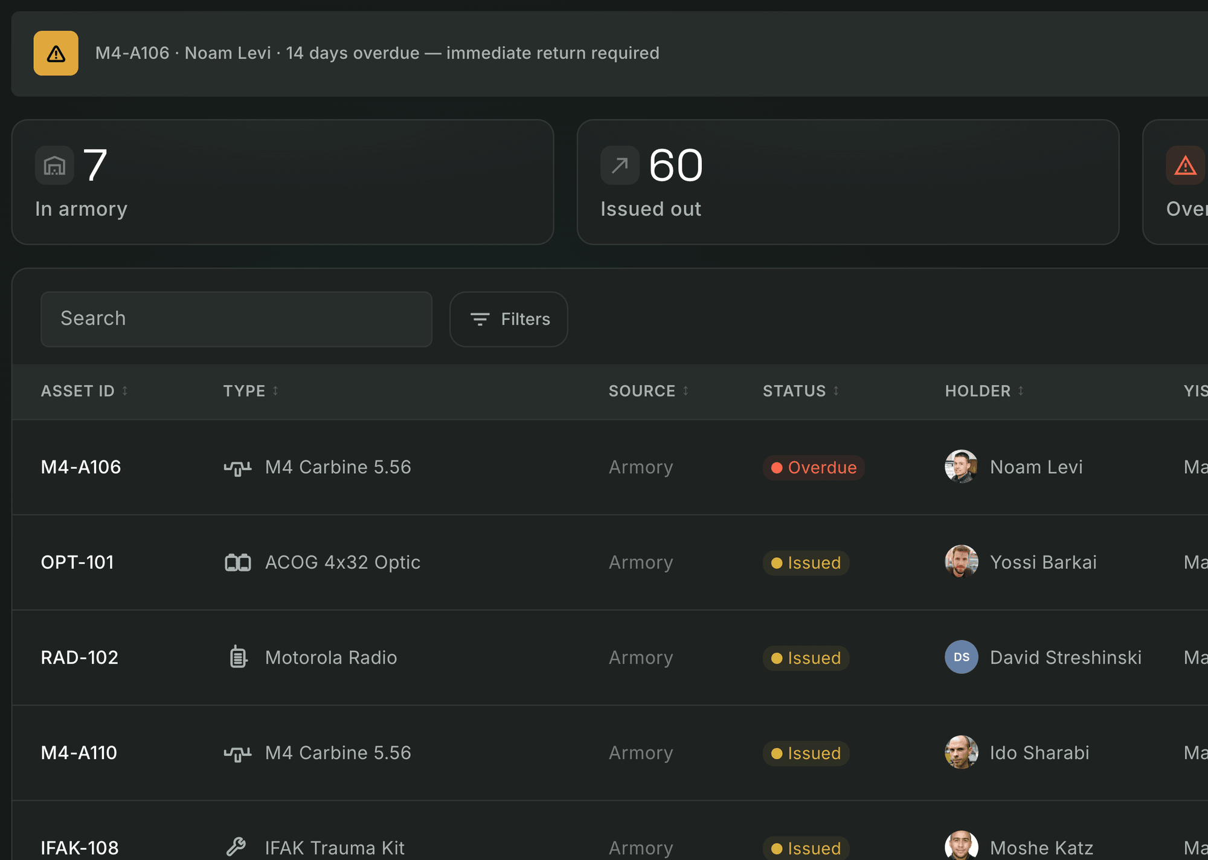
Task: Click holder name Moshe Katz
Action: click(1041, 848)
